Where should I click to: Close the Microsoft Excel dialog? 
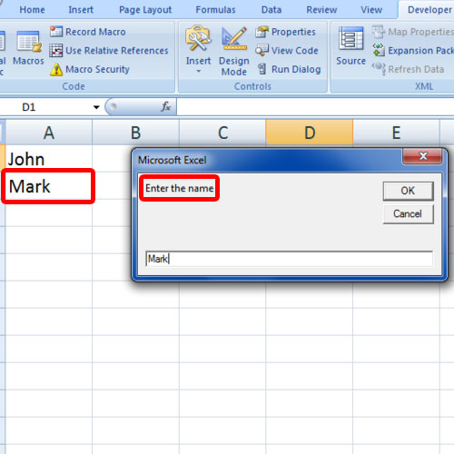pos(422,156)
